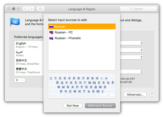Click the Ю key on keyboard preview

[98, 91]
